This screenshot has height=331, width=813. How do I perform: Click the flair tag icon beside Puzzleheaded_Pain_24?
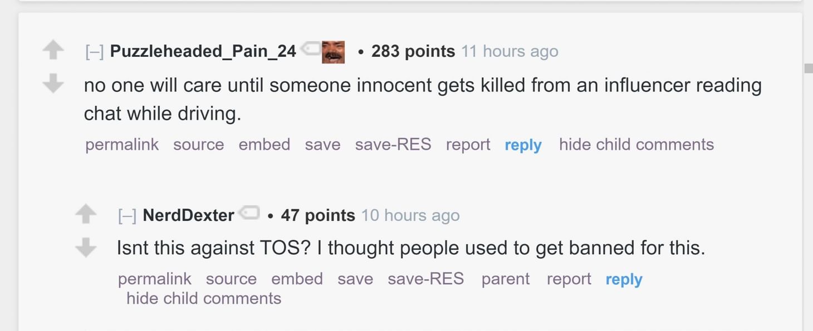pyautogui.click(x=310, y=49)
